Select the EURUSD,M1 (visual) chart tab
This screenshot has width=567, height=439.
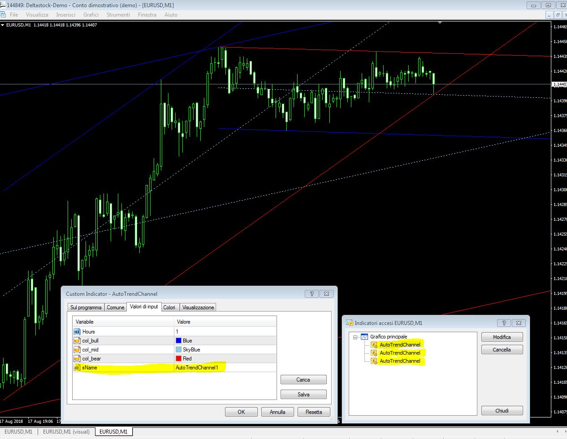tap(66, 432)
